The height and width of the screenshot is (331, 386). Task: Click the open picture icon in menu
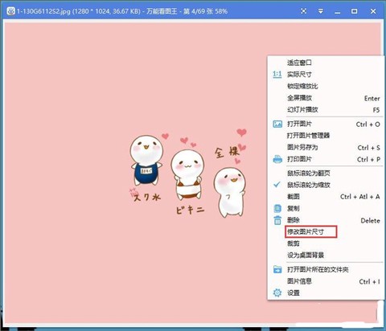(x=277, y=124)
